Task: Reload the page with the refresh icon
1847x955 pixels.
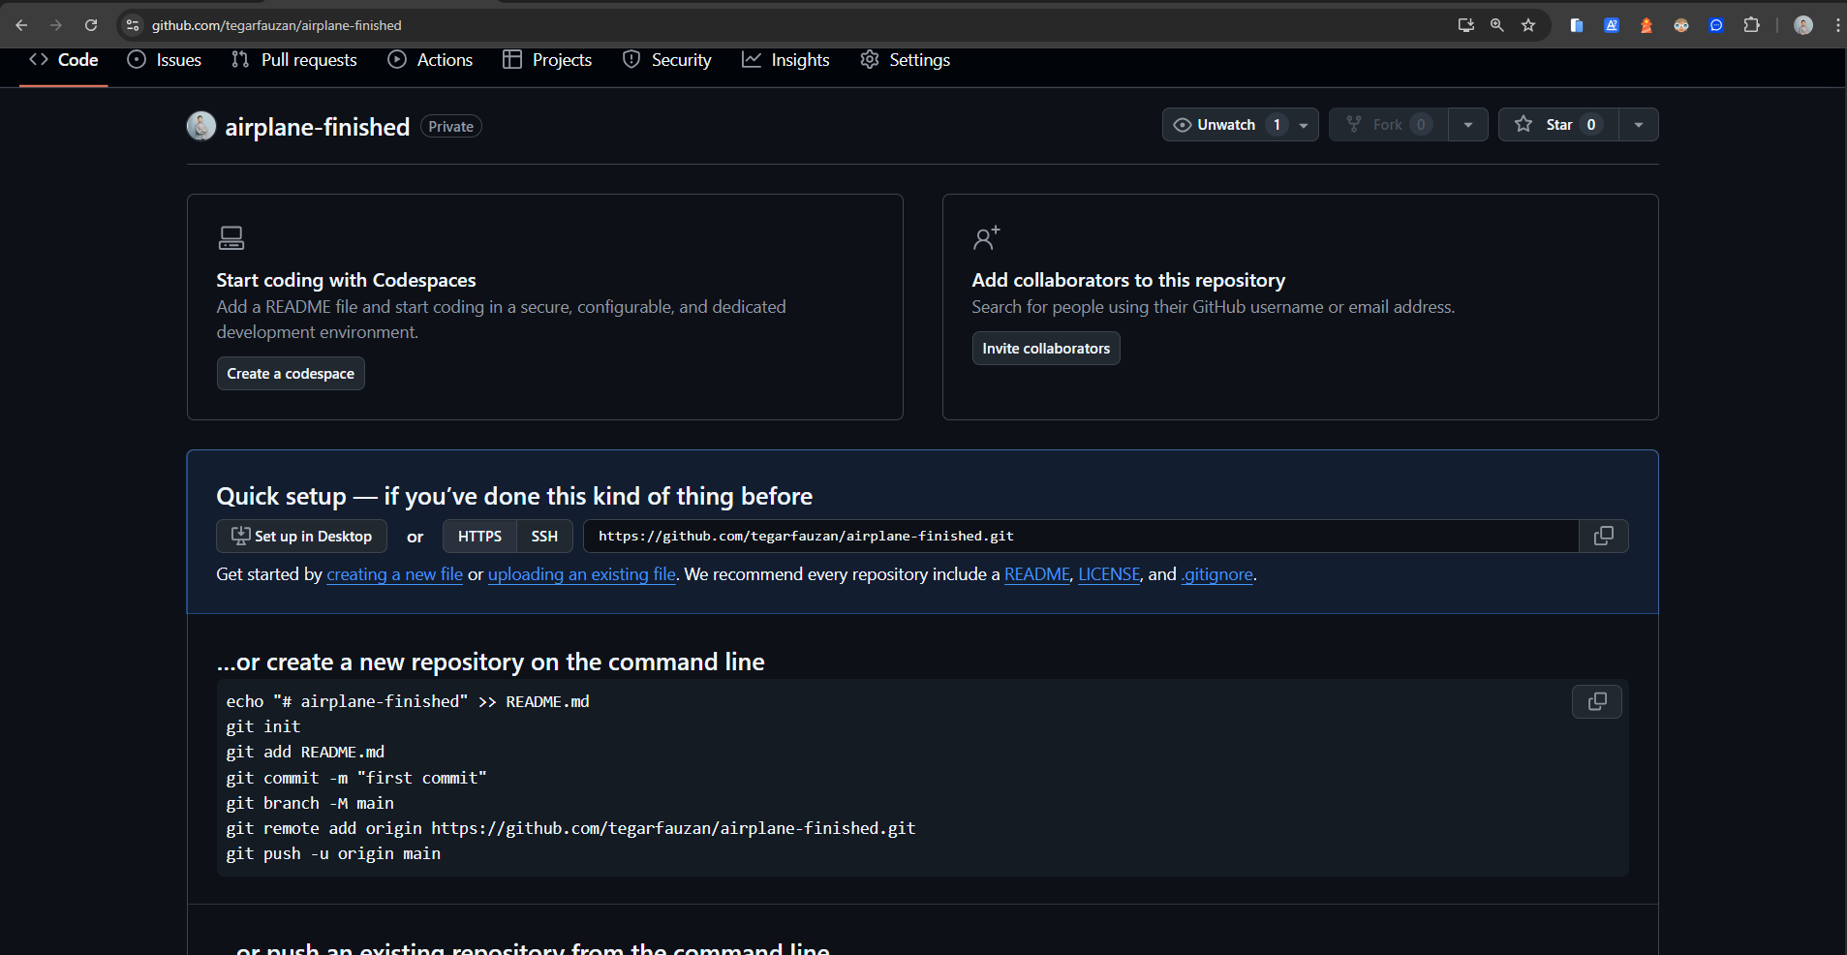Action: tap(91, 25)
